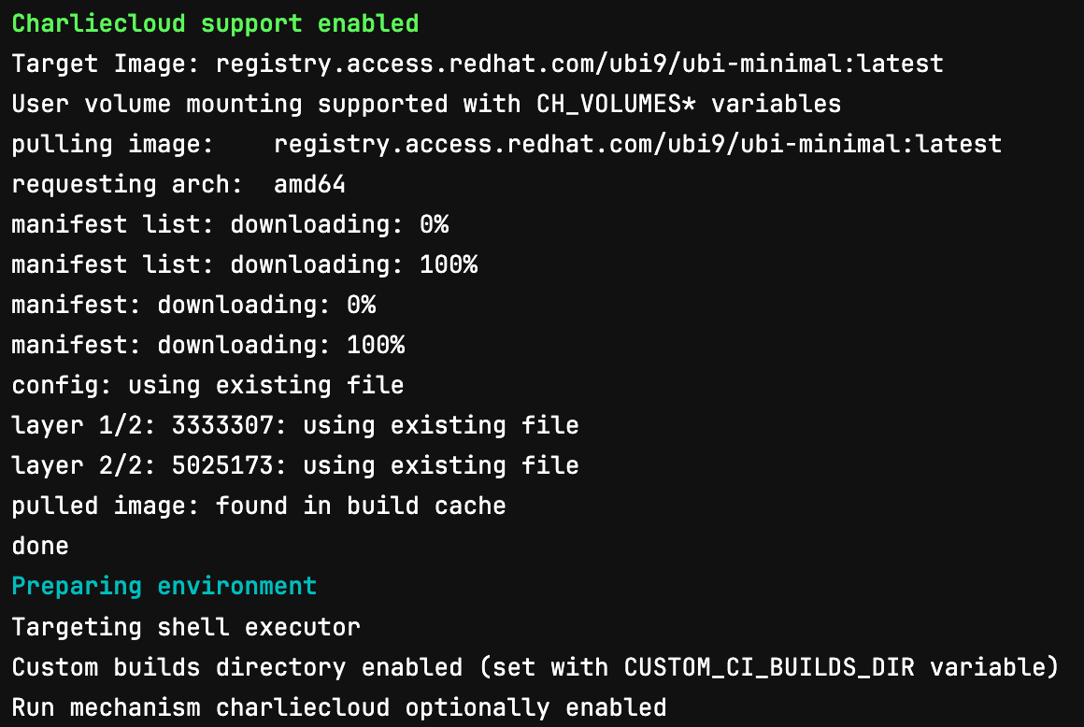Click the registry URL on the pulling image line
This screenshot has height=727, width=1084.
point(637,144)
